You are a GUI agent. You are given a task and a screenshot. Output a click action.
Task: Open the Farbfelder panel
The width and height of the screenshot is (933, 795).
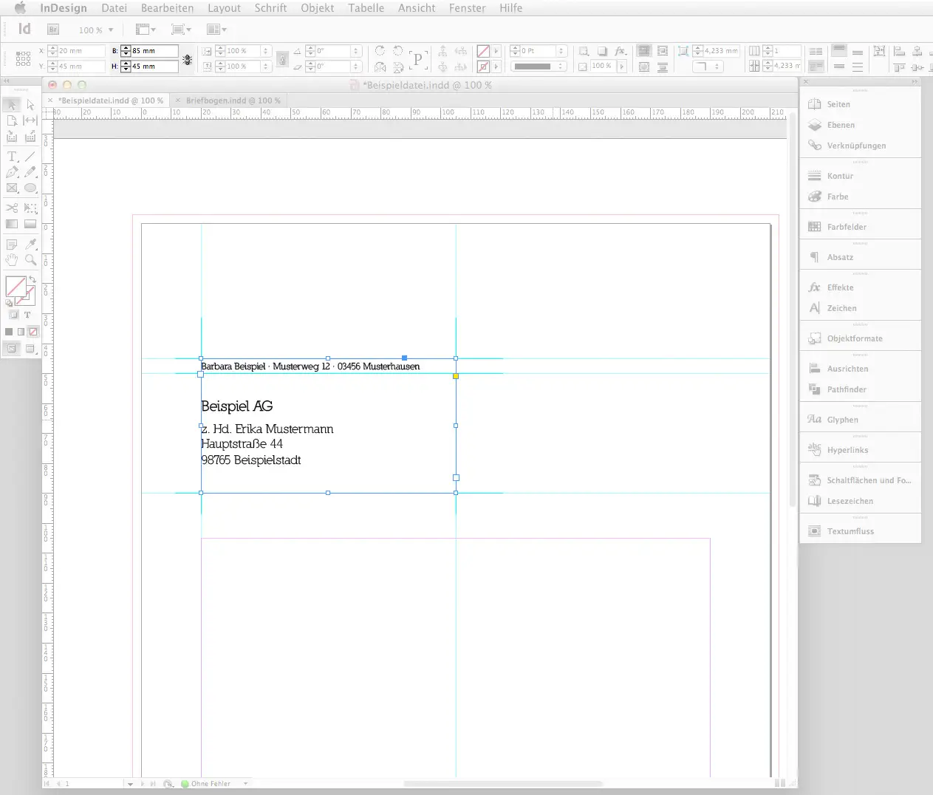(x=846, y=226)
